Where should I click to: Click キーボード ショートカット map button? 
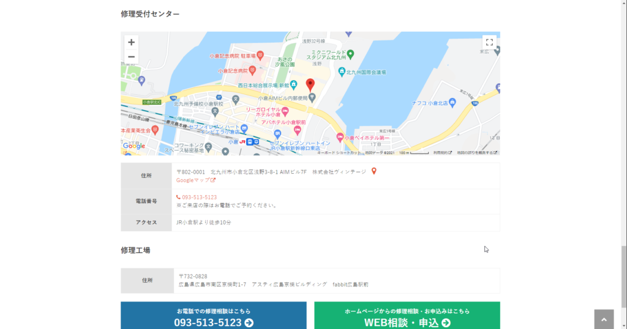pos(339,153)
